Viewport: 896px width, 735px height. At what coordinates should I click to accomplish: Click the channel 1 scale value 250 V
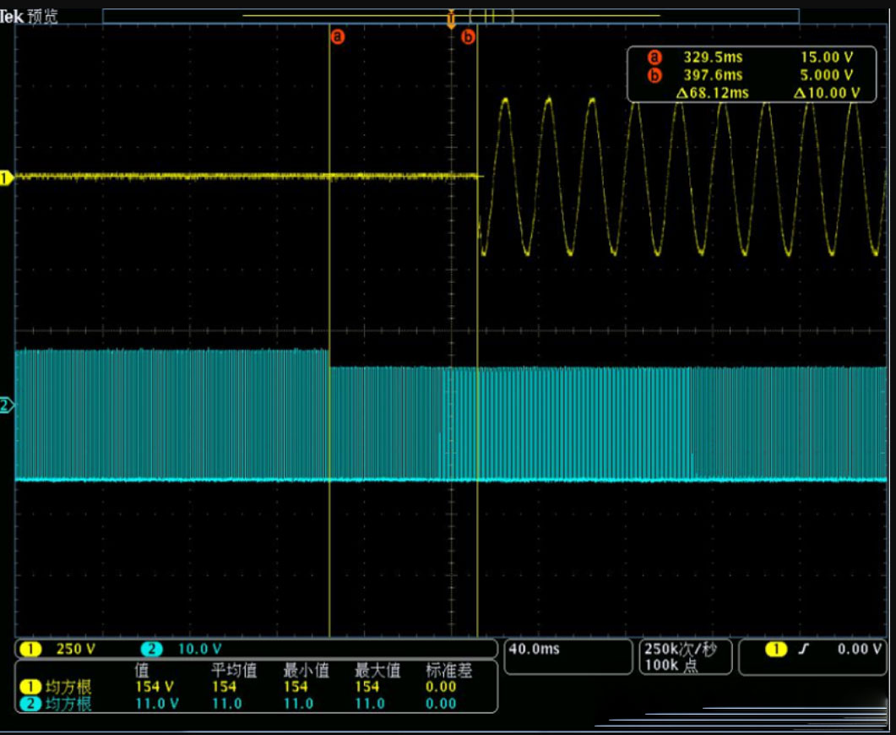tap(76, 650)
